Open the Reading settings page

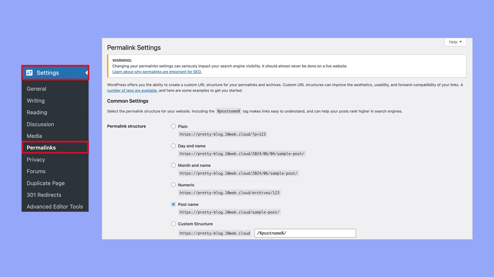[x=37, y=113]
